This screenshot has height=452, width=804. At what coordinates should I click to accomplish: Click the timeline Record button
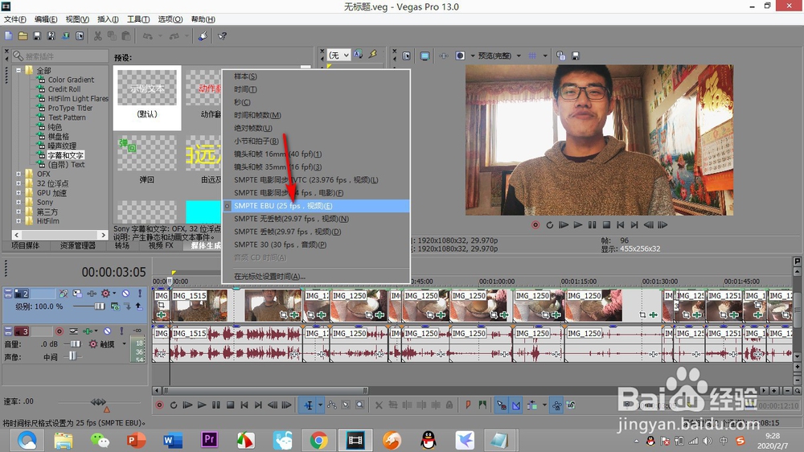click(159, 405)
